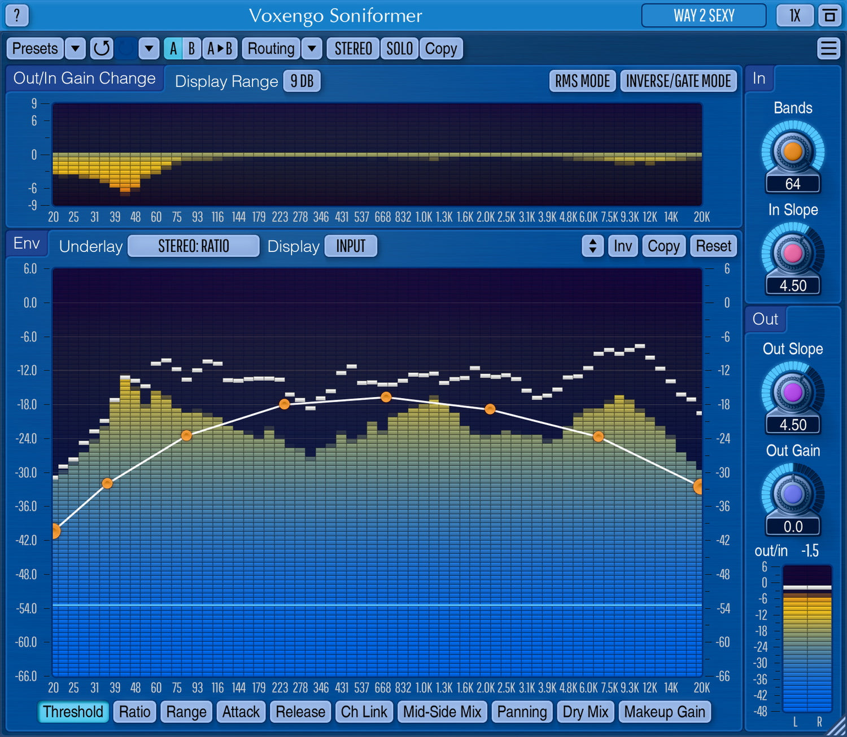Viewport: 847px width, 737px height.
Task: Open the hamburger settings menu
Action: click(828, 49)
